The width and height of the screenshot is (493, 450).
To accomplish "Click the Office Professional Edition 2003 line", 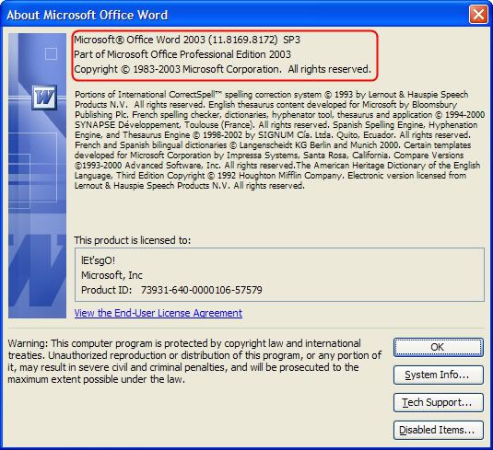I will 182,54.
